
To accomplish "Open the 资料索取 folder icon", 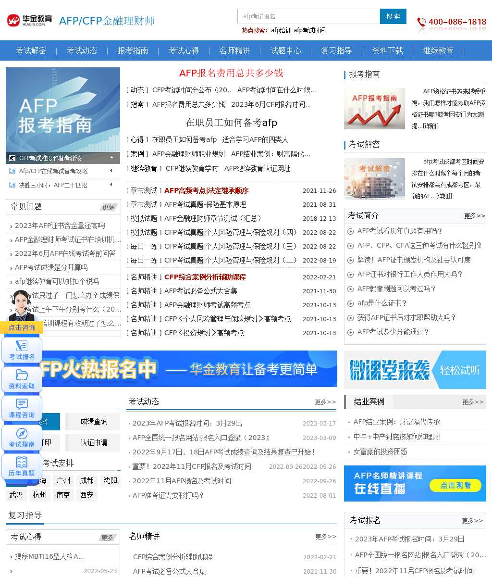I will click(22, 379).
